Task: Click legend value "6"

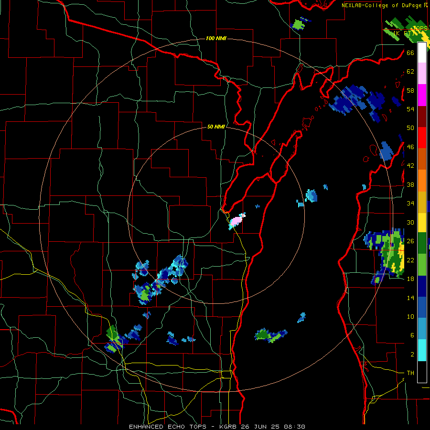Action: 412,335
